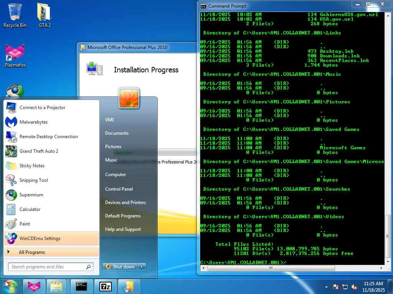Switch to Plasmafox on taskbar

click(34, 286)
